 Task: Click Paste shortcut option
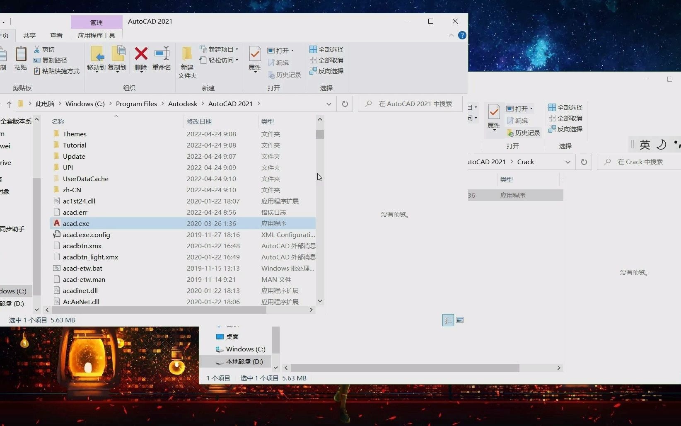point(56,71)
